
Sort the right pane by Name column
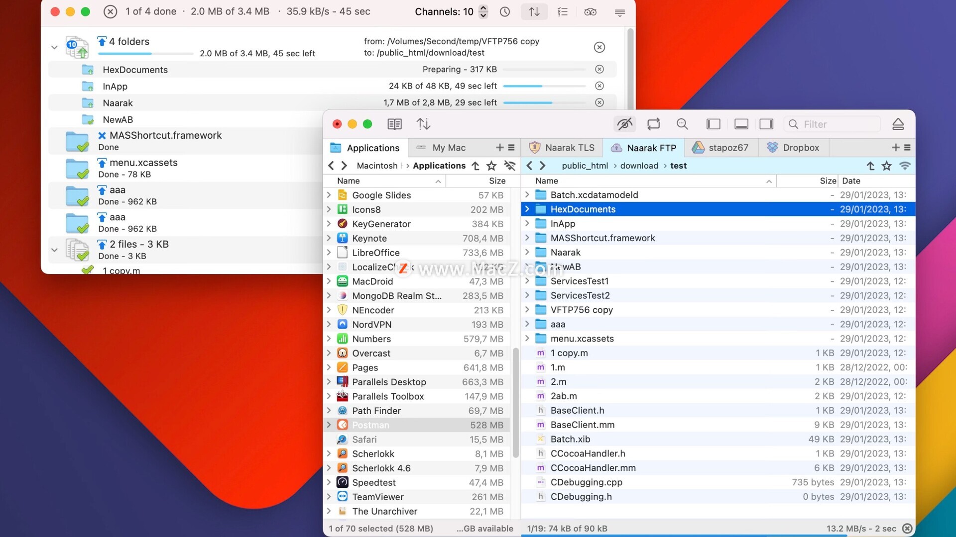650,181
